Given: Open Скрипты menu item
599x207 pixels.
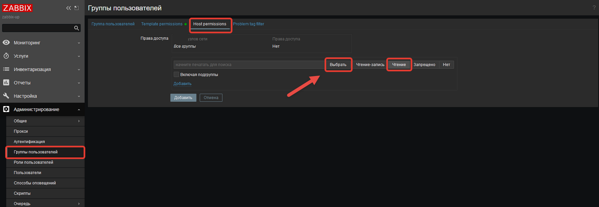Looking at the screenshot, I should point(45,194).
